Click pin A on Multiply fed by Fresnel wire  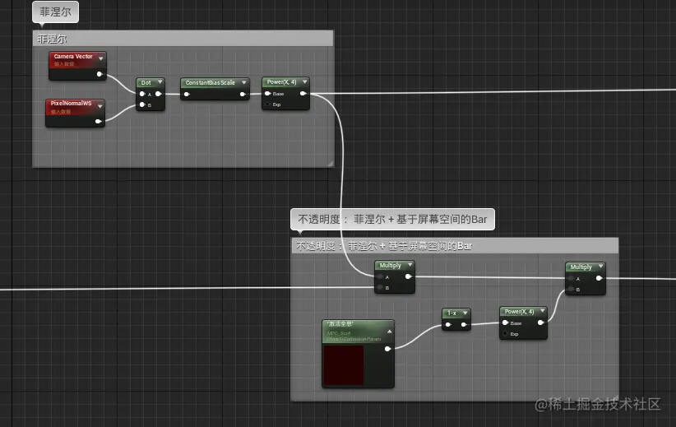tap(380, 277)
